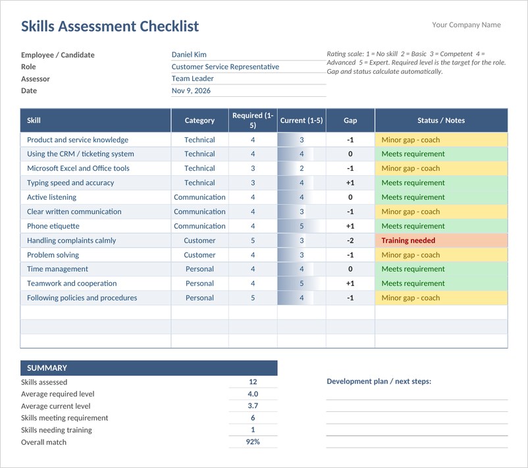Select Communication category for Active listening
The height and width of the screenshot is (468, 528).
(x=199, y=197)
